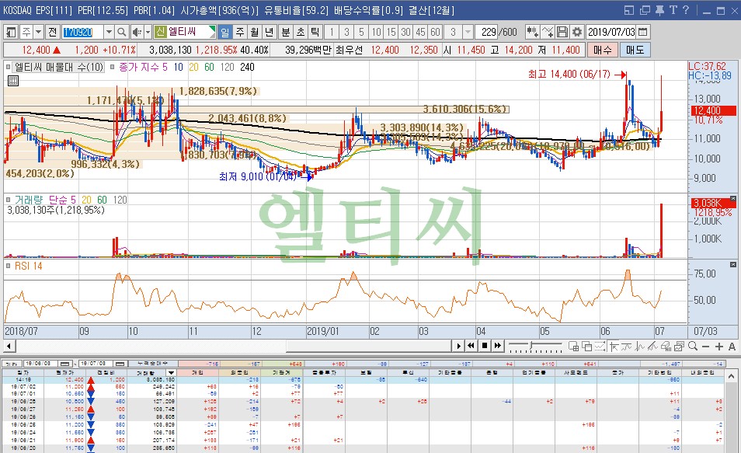Click the scrollbar left arrow

click(x=9, y=346)
